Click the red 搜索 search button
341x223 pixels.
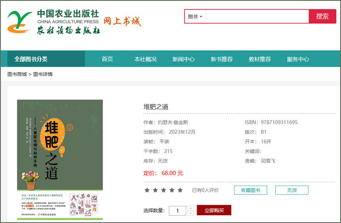click(322, 16)
